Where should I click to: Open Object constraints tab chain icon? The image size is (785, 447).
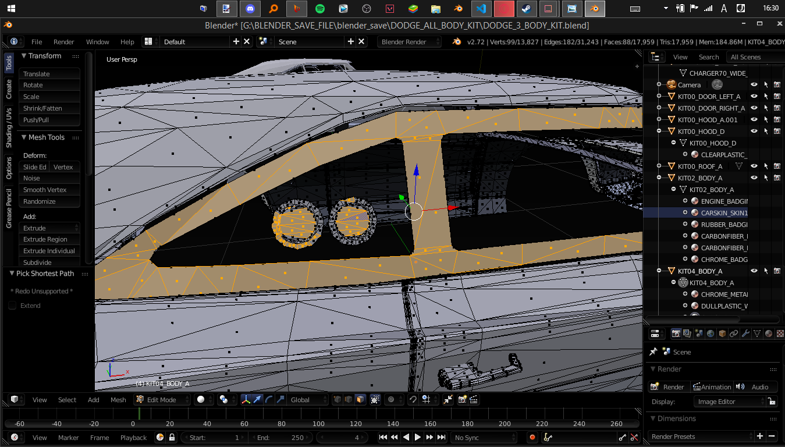click(x=734, y=334)
